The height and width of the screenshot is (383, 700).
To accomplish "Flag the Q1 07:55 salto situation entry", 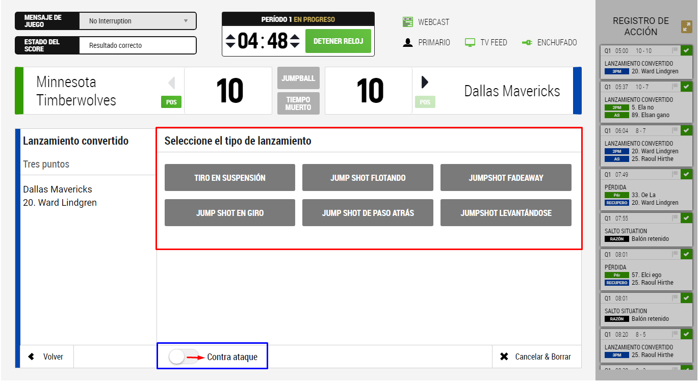I will click(675, 218).
